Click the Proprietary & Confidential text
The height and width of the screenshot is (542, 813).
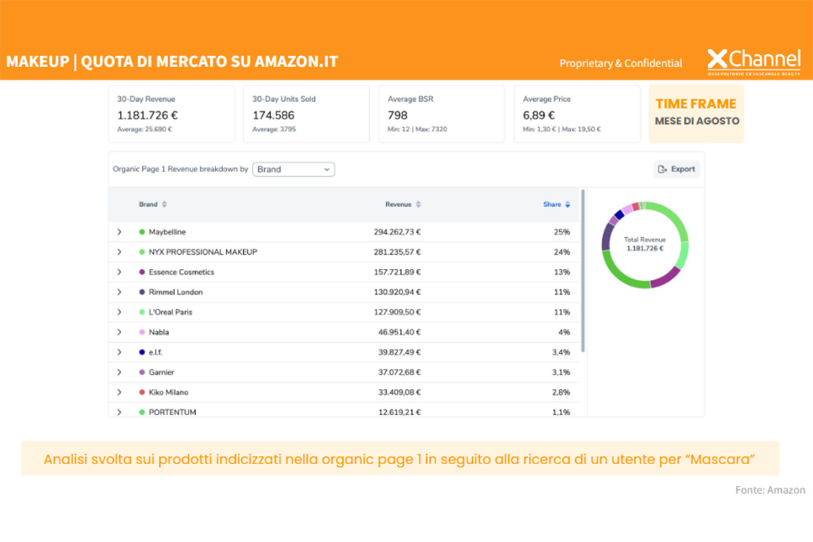[x=621, y=63]
